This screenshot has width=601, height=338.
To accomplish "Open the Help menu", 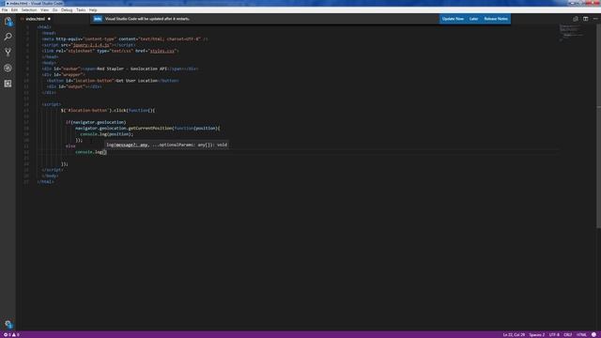I will click(93, 10).
